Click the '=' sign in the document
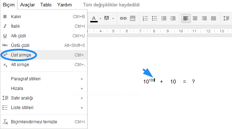The image size is (232, 129). click(x=184, y=81)
